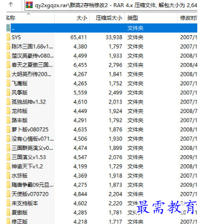The width and height of the screenshot is (201, 224).
Task: Select the 三国演义v1.53 folder name
Action: (29, 157)
